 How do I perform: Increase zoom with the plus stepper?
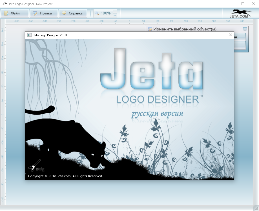(x=115, y=11)
